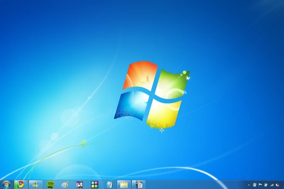This screenshot has width=284, height=189.
Task: Click the four colored squares taskbar icon
Action: (x=94, y=185)
